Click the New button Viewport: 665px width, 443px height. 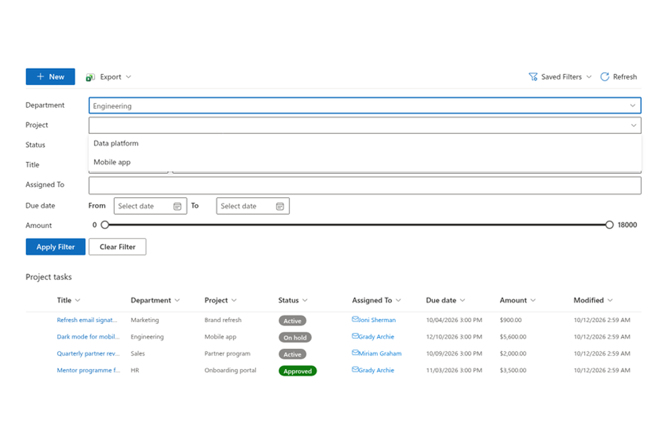[50, 77]
